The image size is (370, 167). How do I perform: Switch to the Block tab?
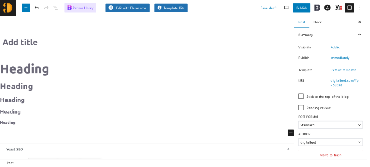(317, 22)
